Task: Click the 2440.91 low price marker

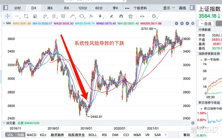Action: pyautogui.click(x=95, y=117)
